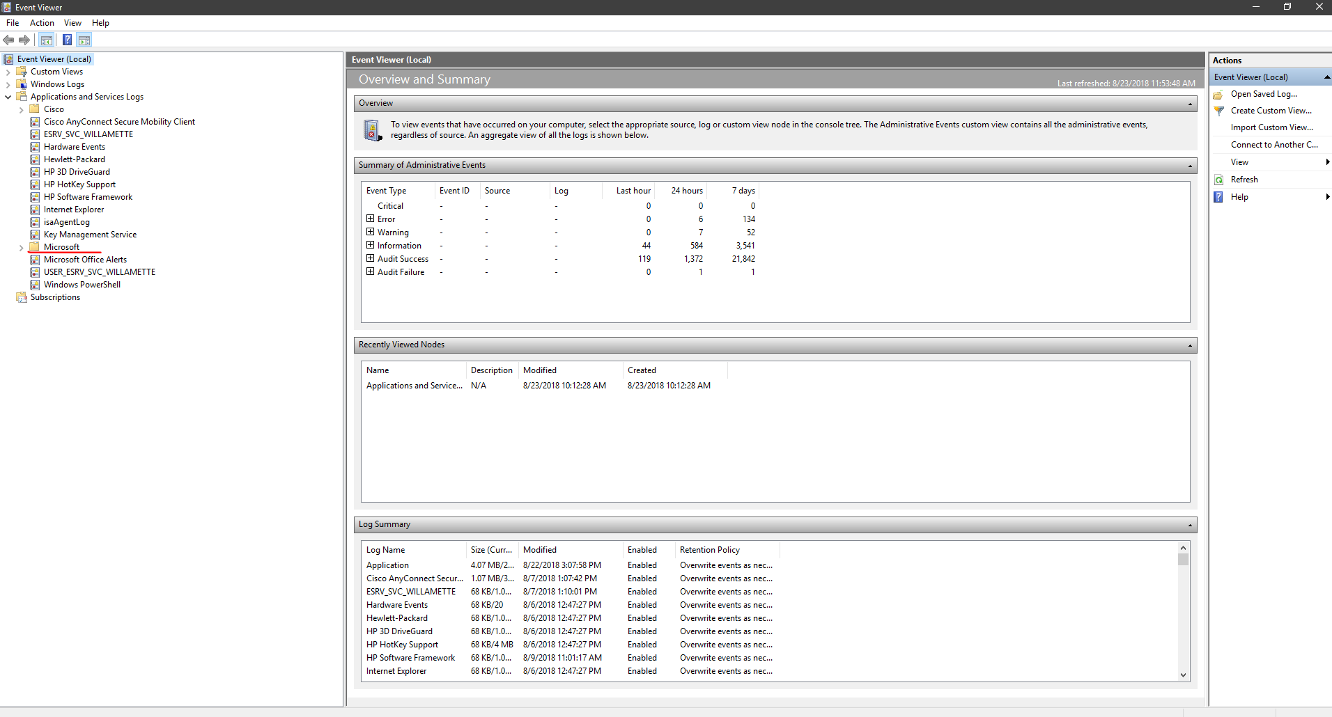
Task: Collapse the Overview section
Action: 1190,104
